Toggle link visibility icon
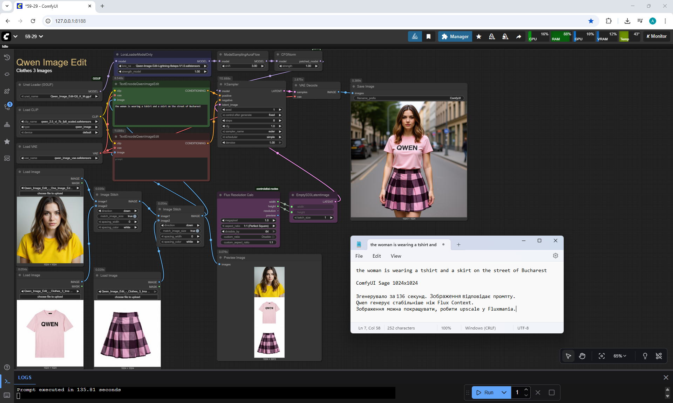 pos(659,356)
